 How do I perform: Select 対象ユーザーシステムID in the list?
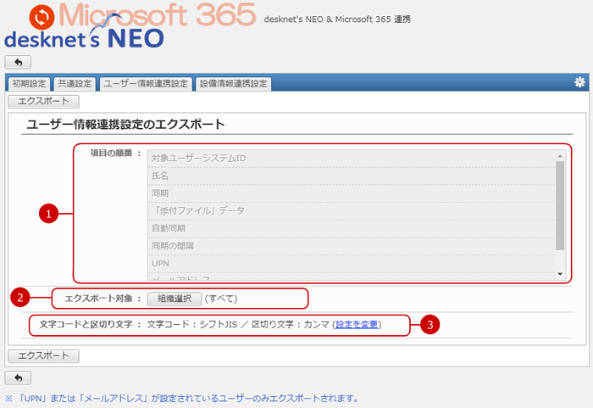351,159
